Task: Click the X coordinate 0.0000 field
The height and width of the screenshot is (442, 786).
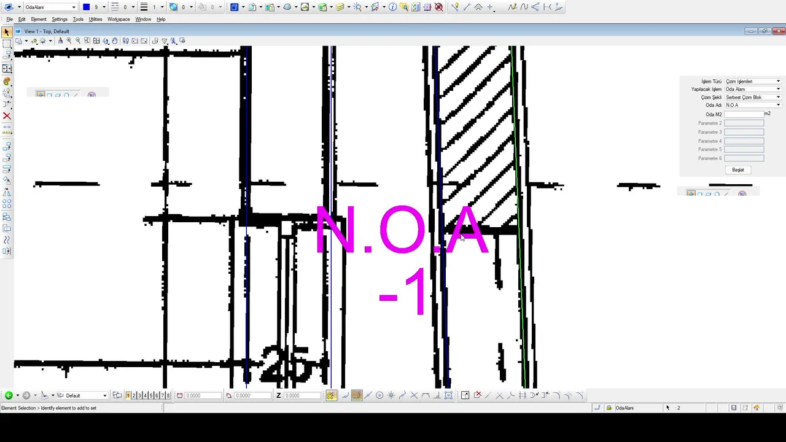Action: tap(203, 395)
